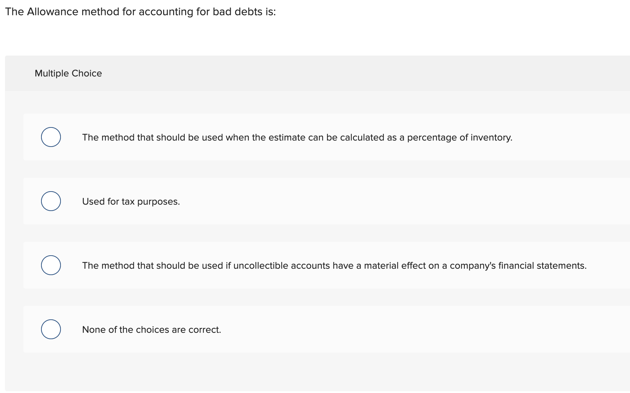The image size is (630, 393).
Task: Select the radio button beside 'Used for tax purposes'
Action: tap(51, 201)
